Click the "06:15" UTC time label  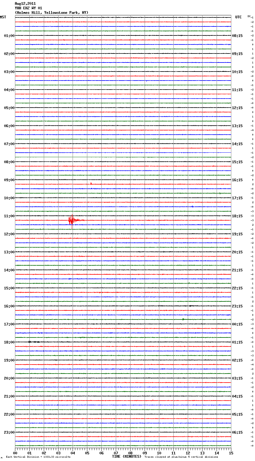237,432
